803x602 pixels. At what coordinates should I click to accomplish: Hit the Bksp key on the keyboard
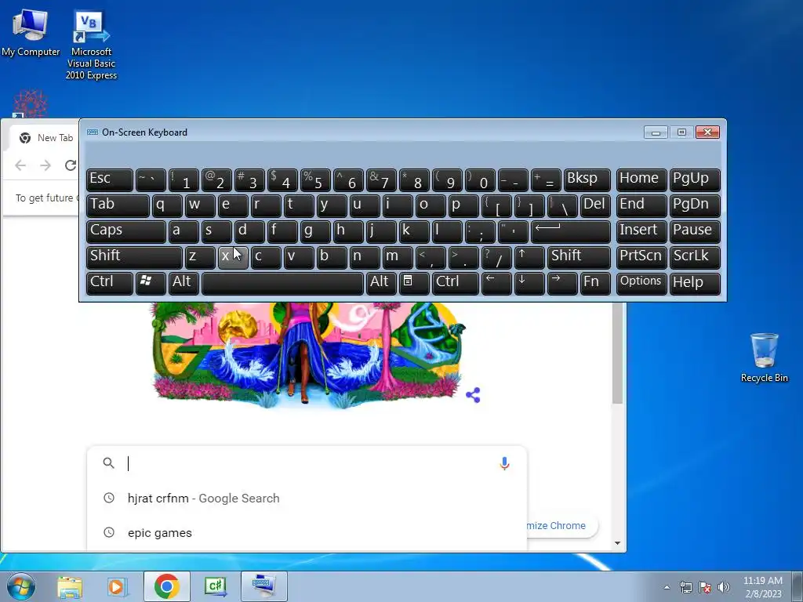587,180
